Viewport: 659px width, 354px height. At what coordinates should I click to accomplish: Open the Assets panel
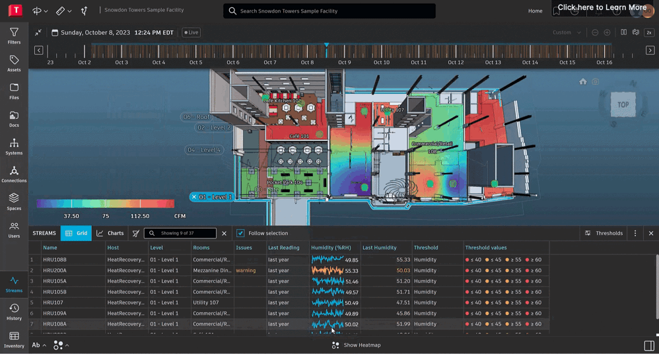(14, 63)
